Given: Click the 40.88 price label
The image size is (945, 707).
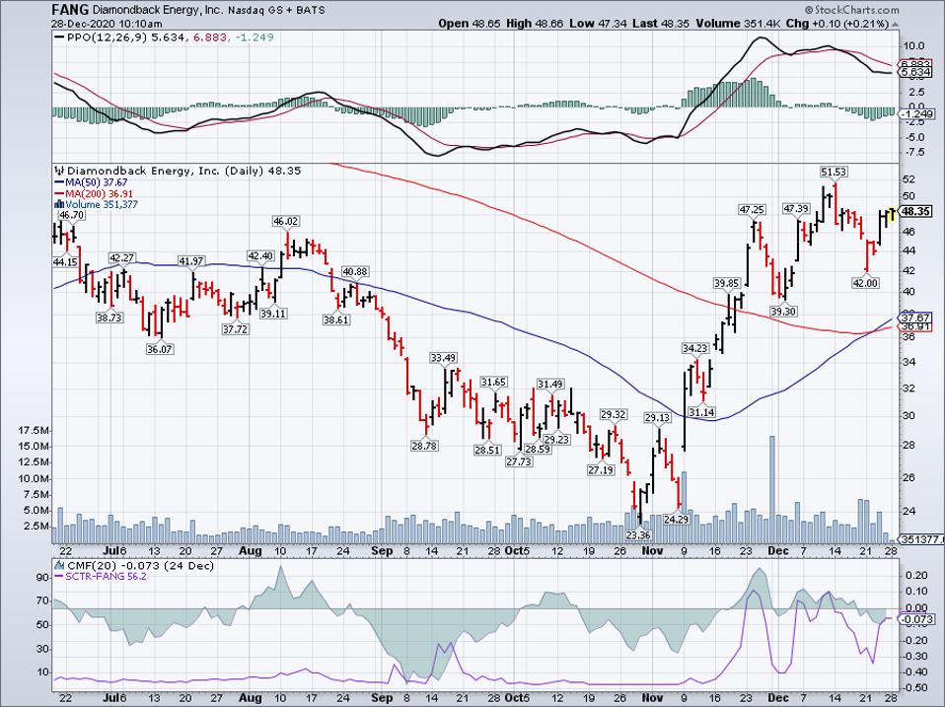Looking at the screenshot, I should pyautogui.click(x=355, y=271).
